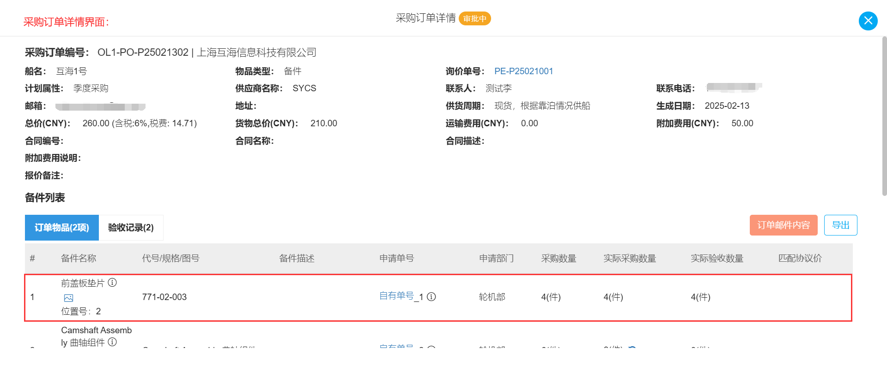
Task: Click Camshaft Assembly 曲轴组件 item name
Action: pyautogui.click(x=96, y=336)
